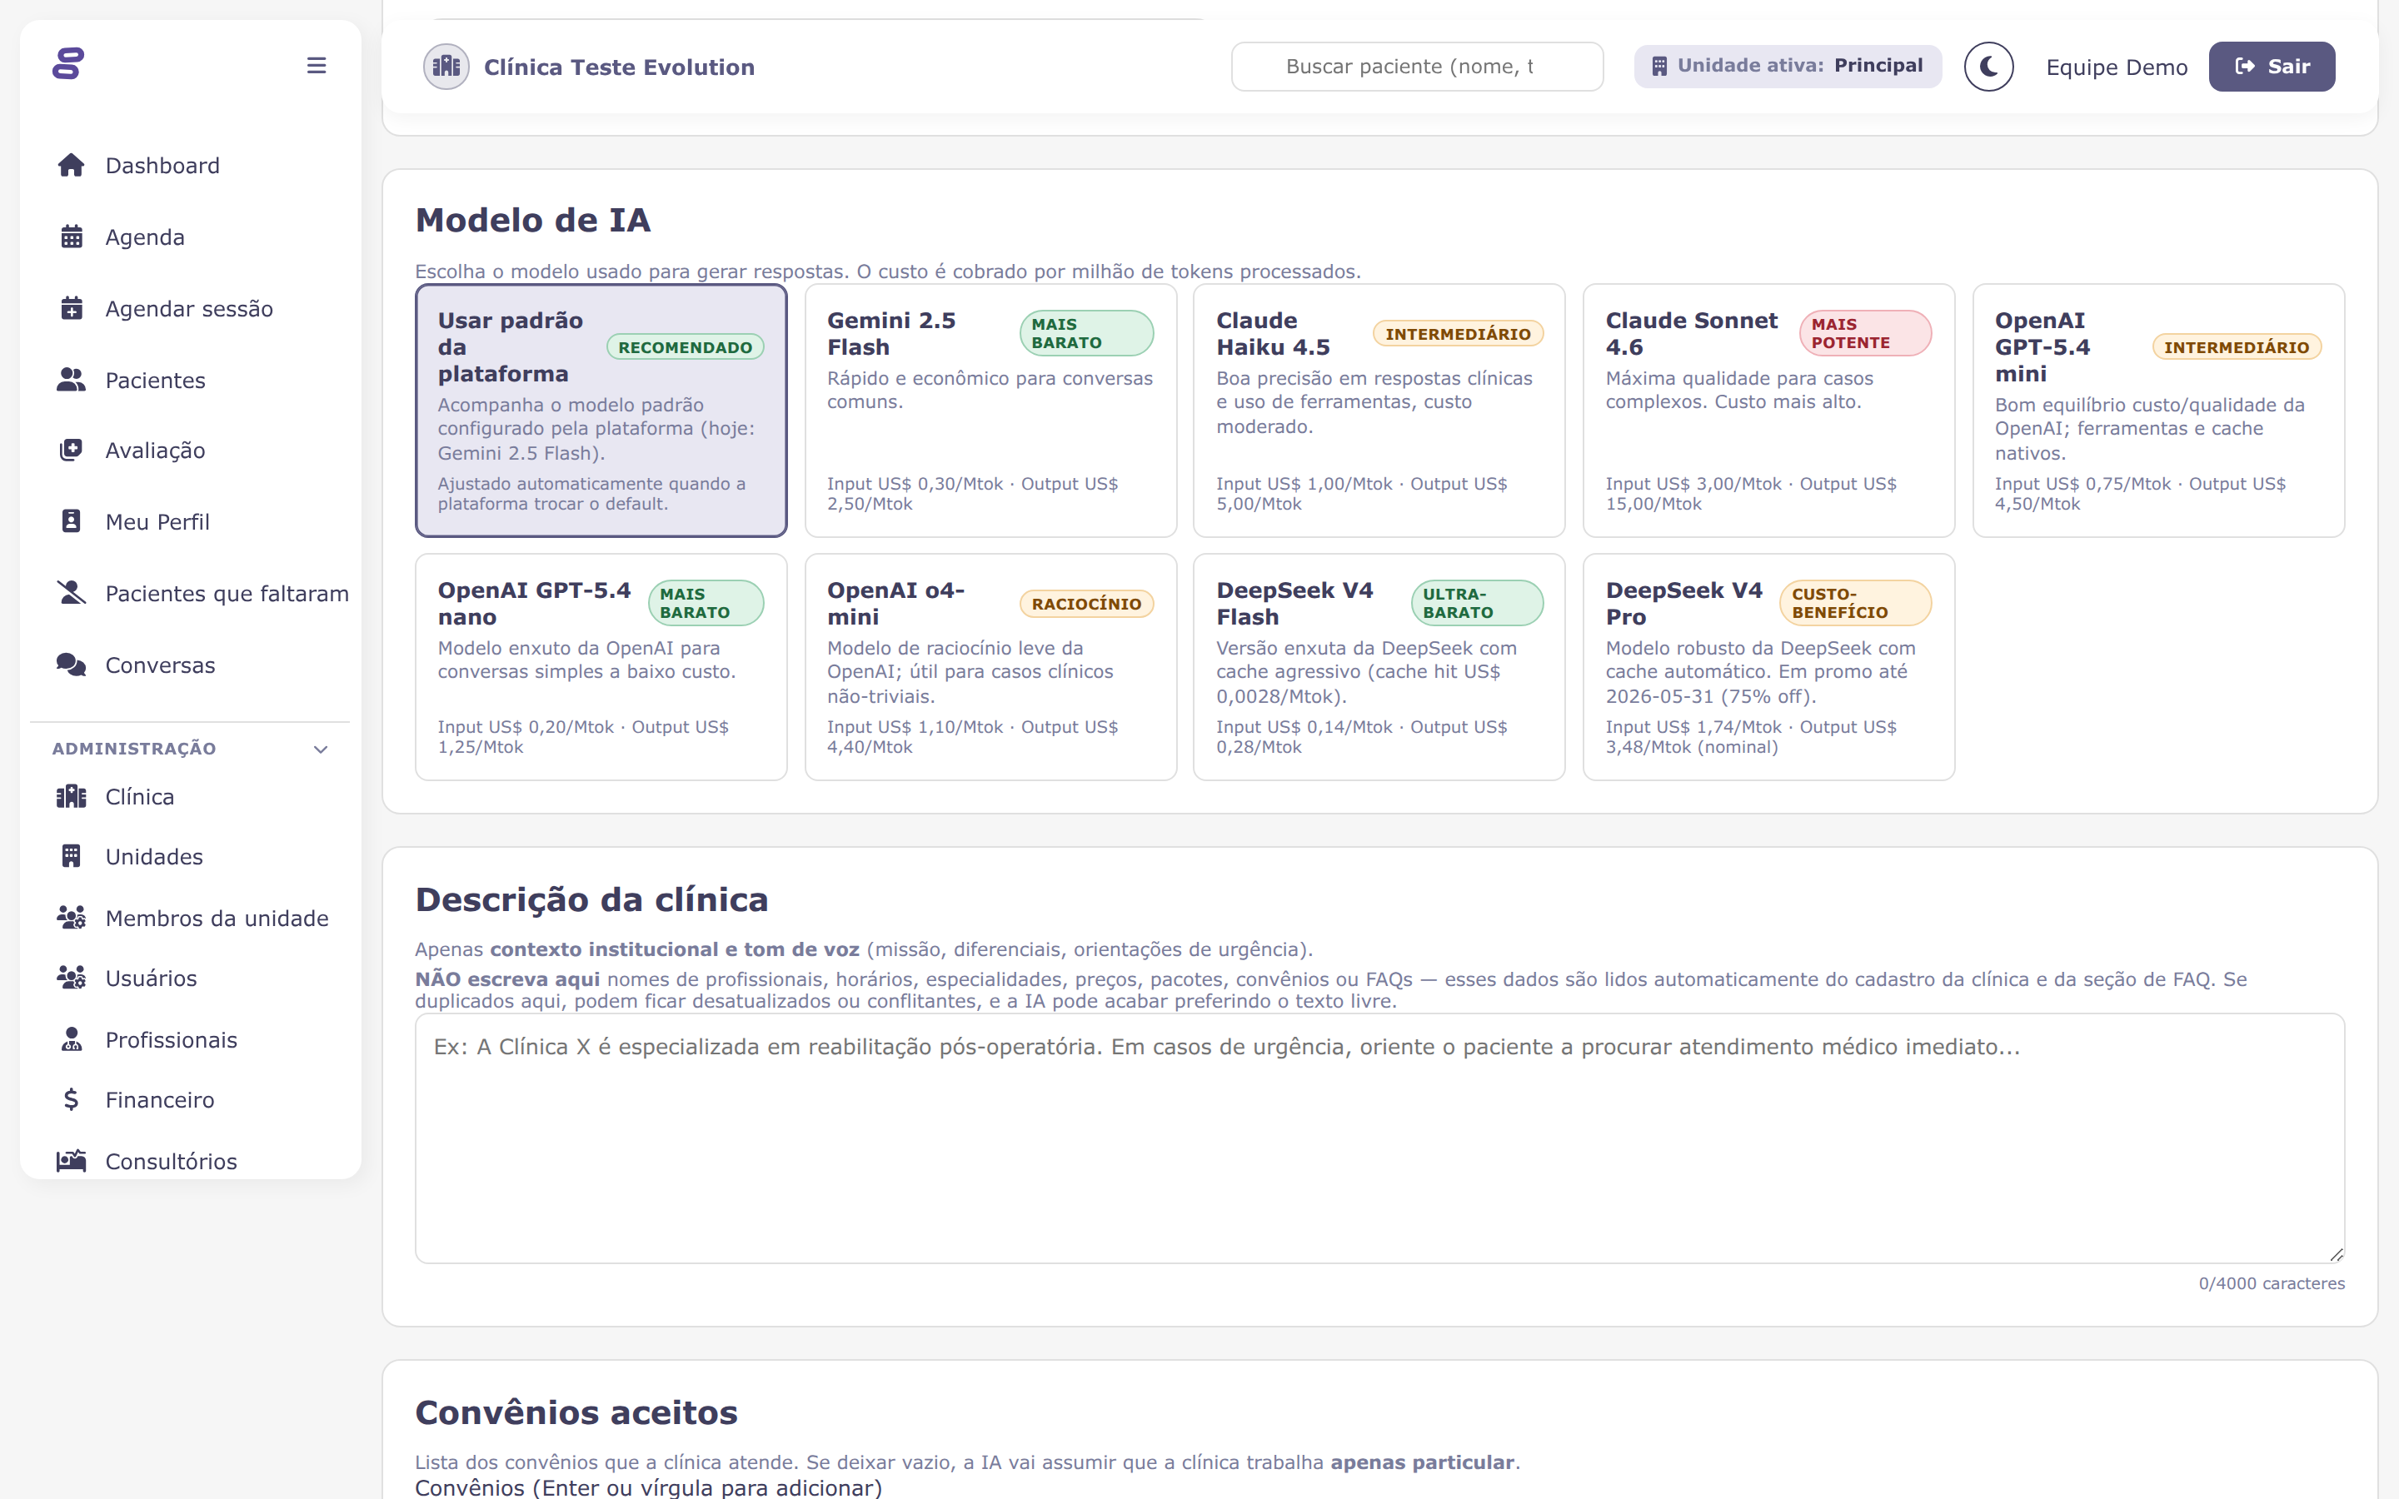
Task: Click the Pacientes que faltaram crossed-user icon
Action: tap(72, 593)
